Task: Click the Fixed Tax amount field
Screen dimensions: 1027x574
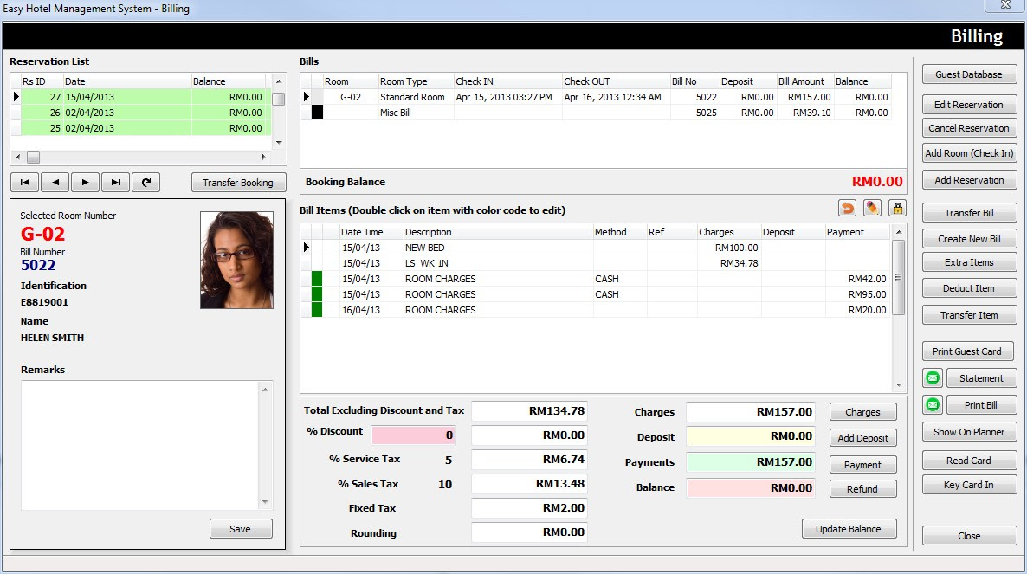Action: coord(529,508)
